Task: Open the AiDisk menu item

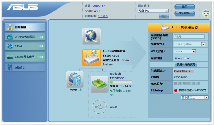Action: [x=25, y=46]
